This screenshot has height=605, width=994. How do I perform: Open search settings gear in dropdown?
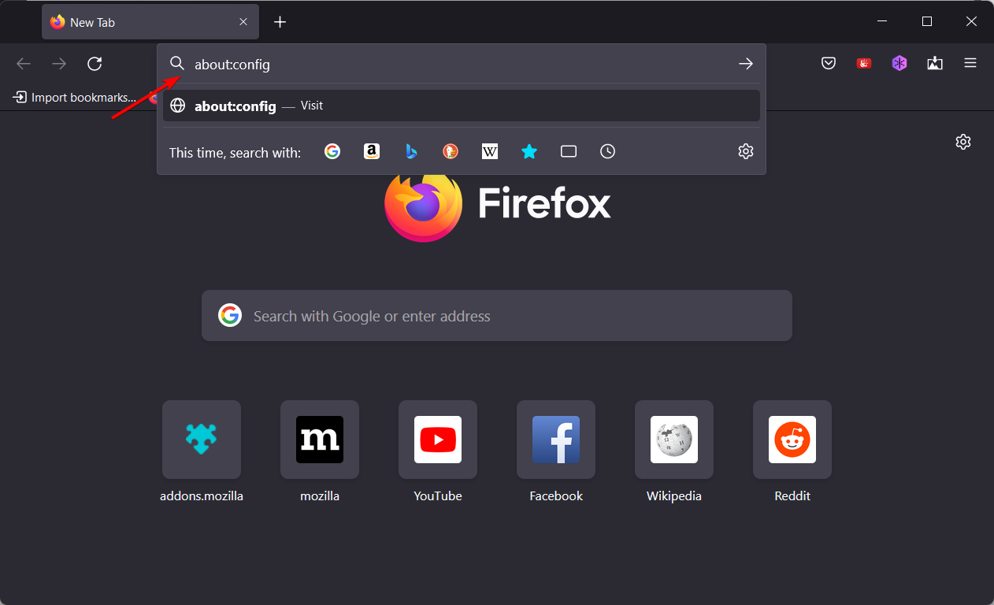[746, 151]
